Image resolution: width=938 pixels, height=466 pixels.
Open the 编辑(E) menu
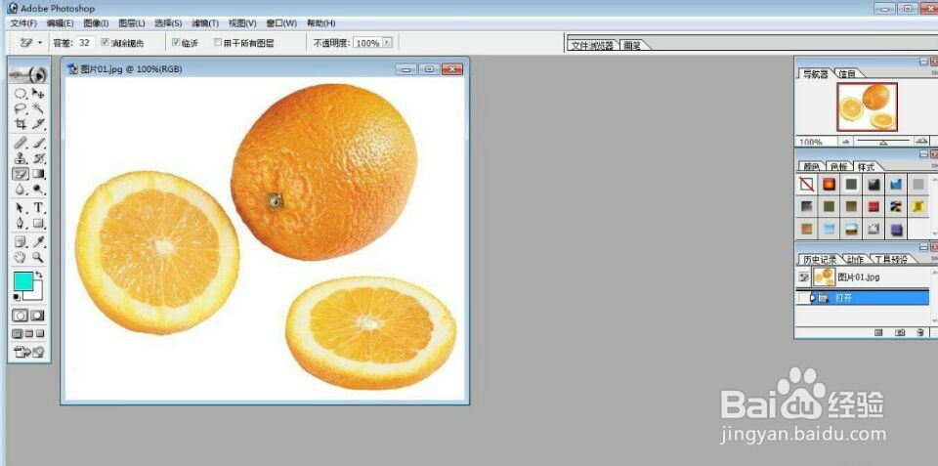pos(60,23)
